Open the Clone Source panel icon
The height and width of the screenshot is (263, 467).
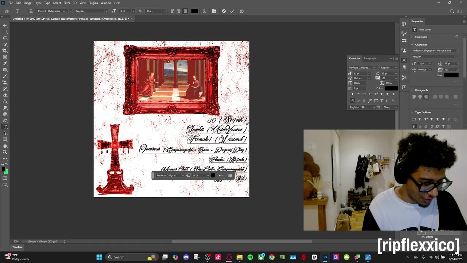pos(404,50)
